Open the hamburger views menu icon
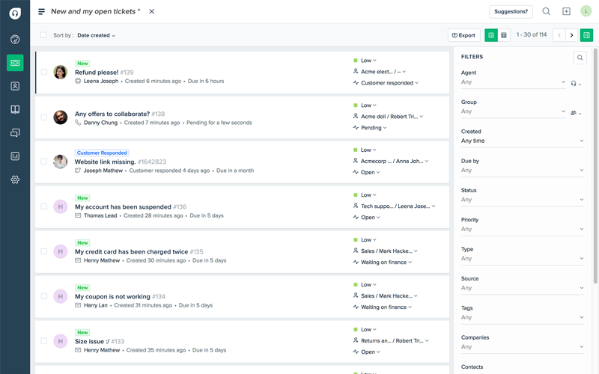Image resolution: width=599 pixels, height=374 pixels. [x=42, y=11]
